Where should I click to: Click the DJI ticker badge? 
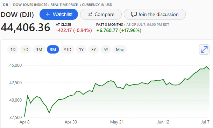pos(6,5)
